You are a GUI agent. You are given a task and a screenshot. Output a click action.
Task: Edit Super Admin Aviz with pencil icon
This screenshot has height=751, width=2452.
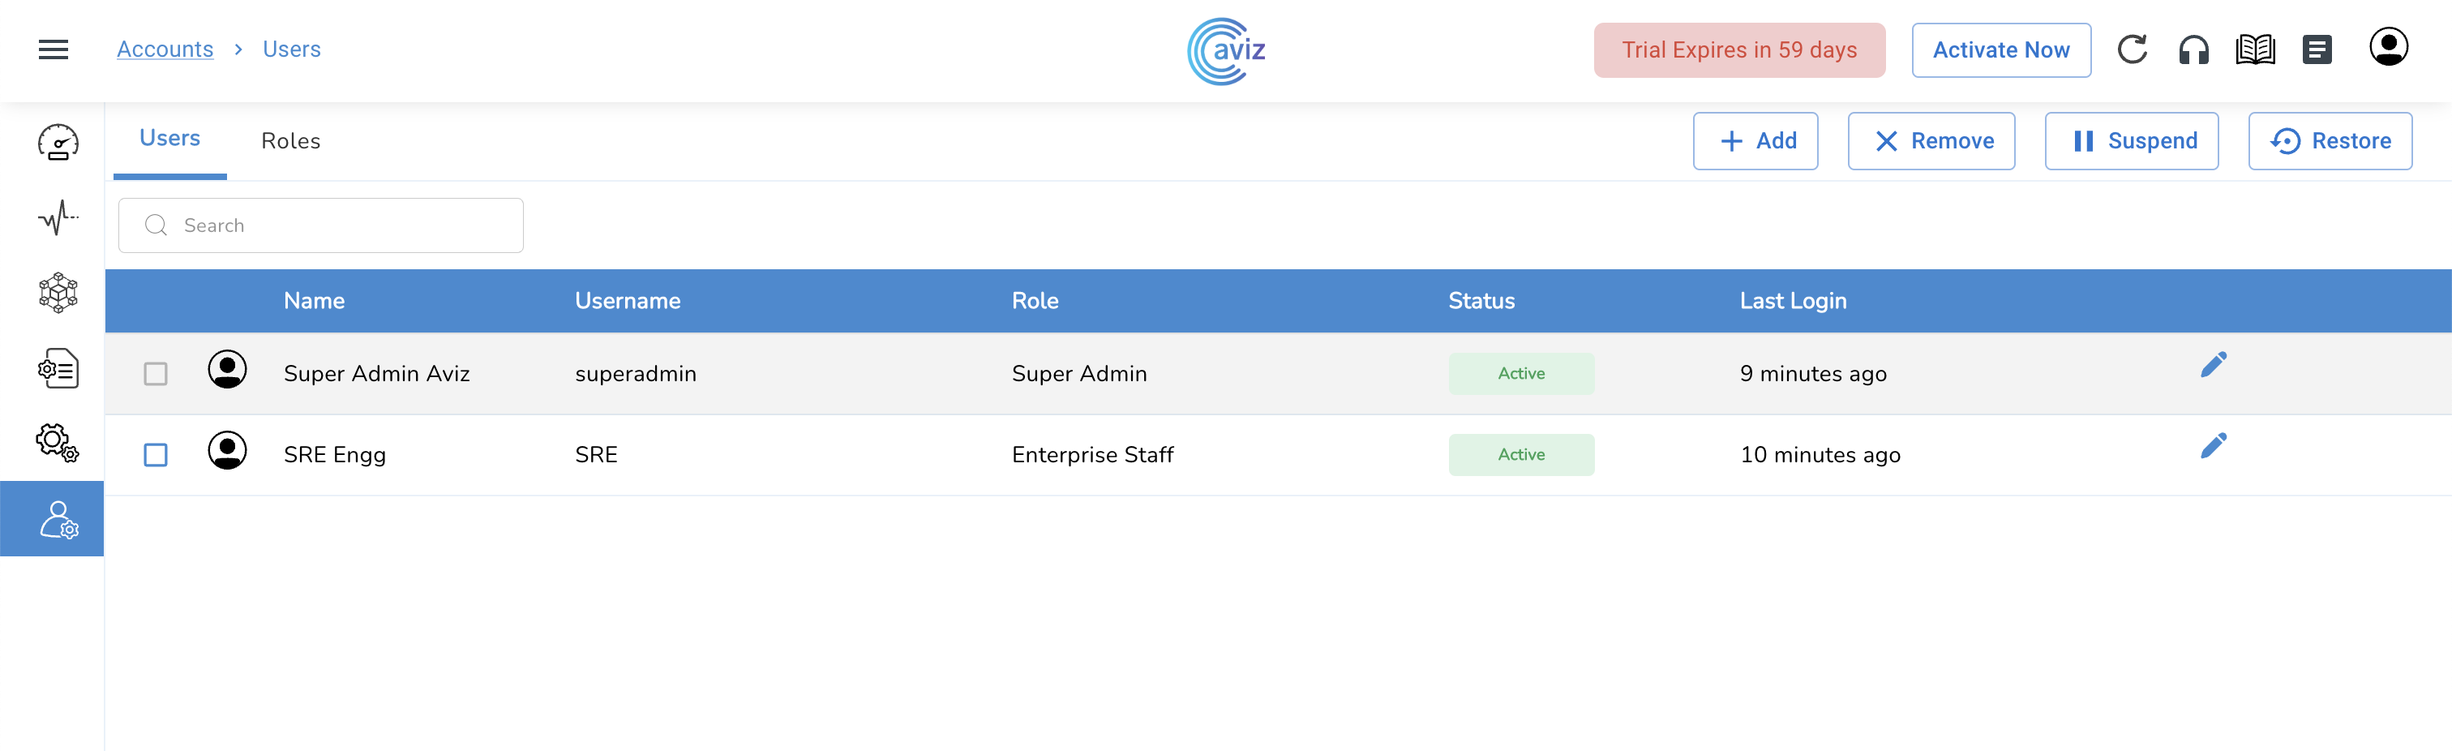pos(2213,365)
